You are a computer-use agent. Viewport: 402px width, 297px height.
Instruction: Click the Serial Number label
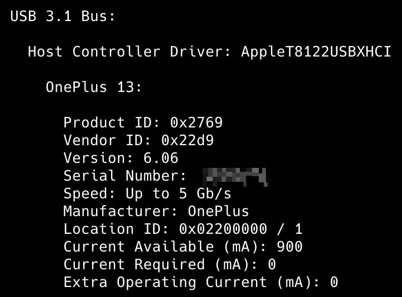(124, 176)
